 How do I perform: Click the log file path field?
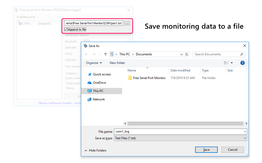tap(94, 23)
